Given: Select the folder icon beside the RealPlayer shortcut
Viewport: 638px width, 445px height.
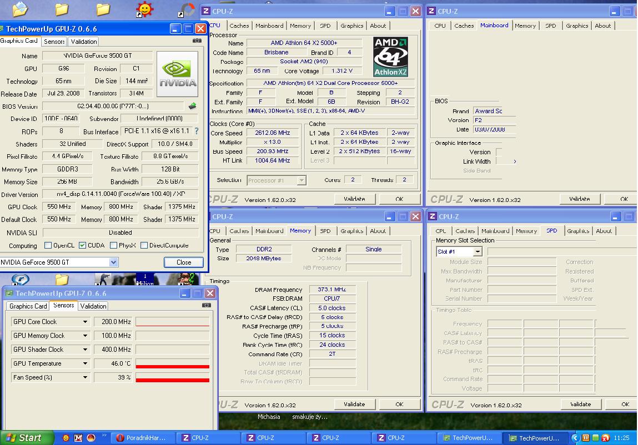Looking at the screenshot, I should click(x=62, y=279).
